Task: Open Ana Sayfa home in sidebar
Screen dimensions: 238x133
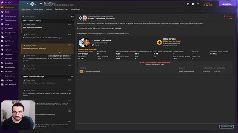Action: click(7, 3)
